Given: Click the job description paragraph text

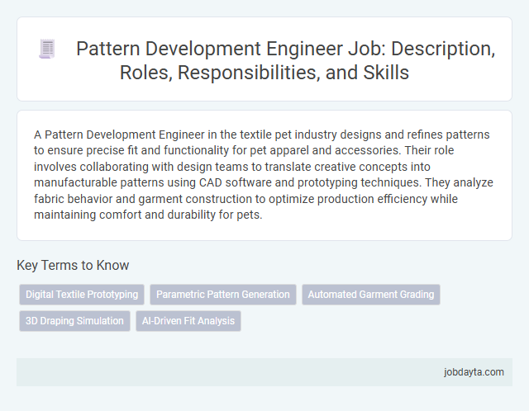Looking at the screenshot, I should coord(264,174).
